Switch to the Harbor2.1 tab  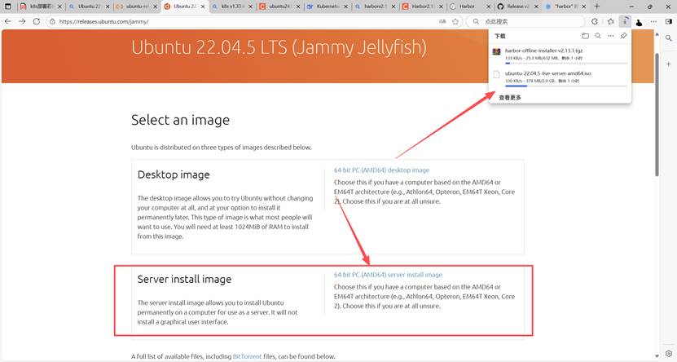pyautogui.click(x=422, y=7)
